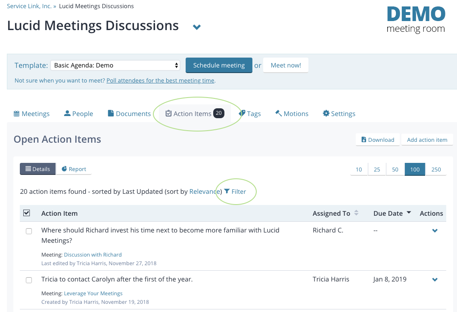
Task: Check the box for Tricia contact Carolyn item
Action: coord(29,280)
